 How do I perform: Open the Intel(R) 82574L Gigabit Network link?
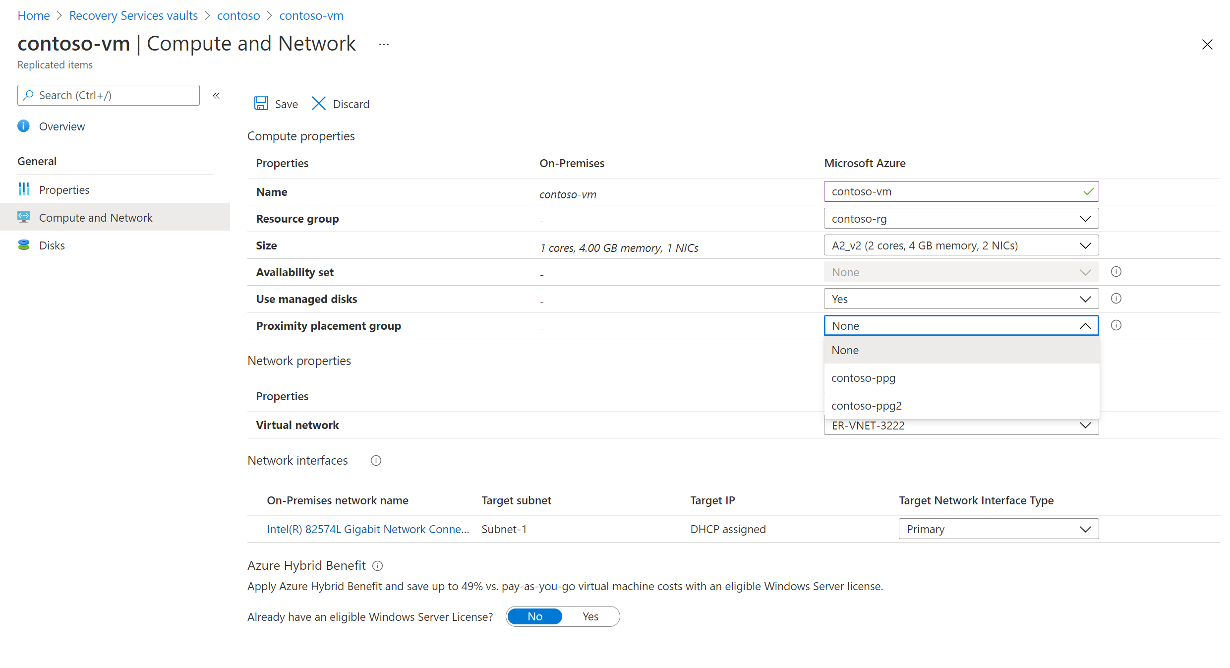(x=367, y=529)
